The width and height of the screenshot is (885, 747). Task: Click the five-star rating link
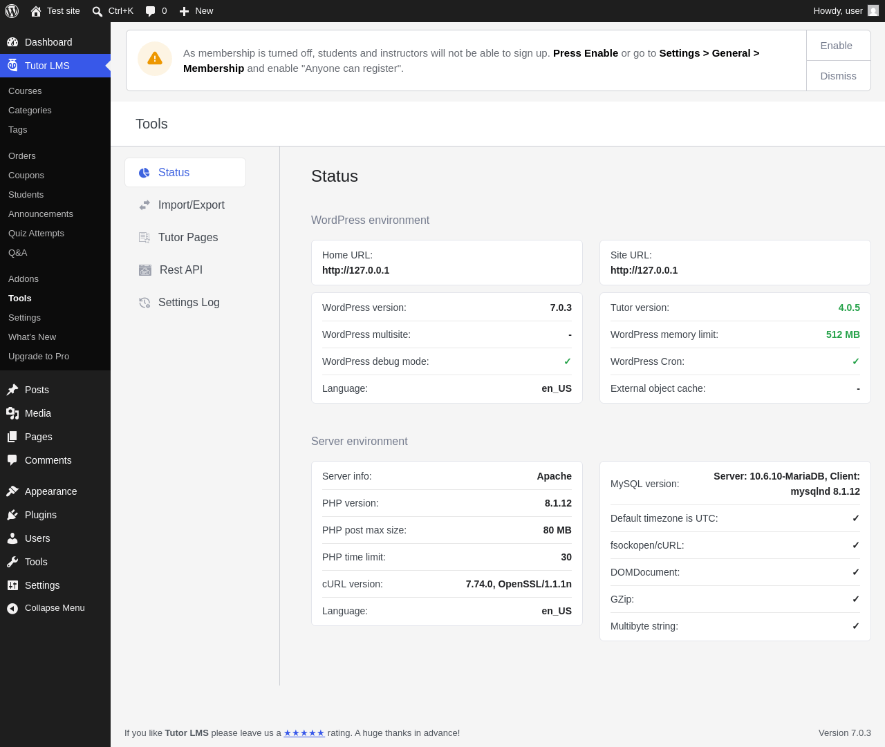click(x=304, y=733)
